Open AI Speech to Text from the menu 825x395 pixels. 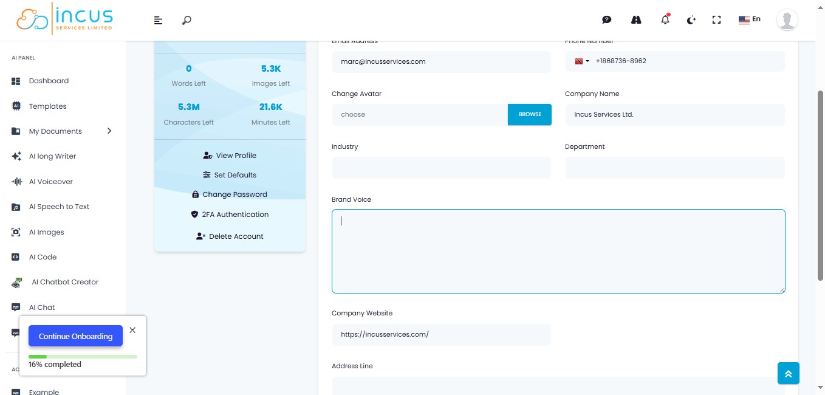point(59,206)
